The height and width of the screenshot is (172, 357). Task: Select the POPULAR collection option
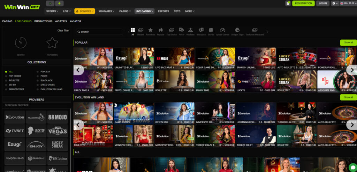[43, 72]
